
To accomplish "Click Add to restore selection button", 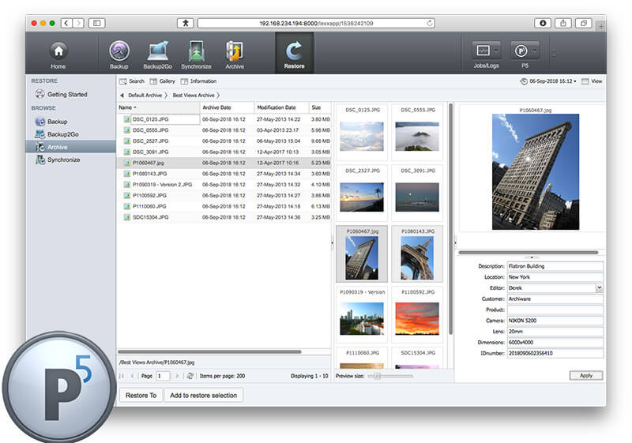I will [x=204, y=396].
